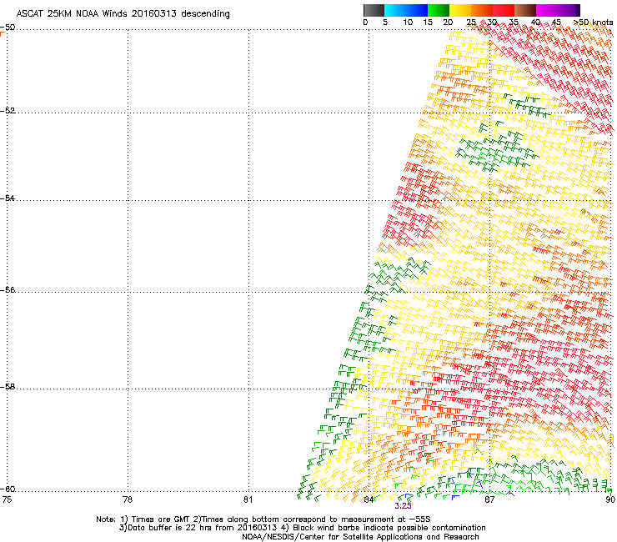Select the red 30–35 knots legend swatch

point(504,10)
